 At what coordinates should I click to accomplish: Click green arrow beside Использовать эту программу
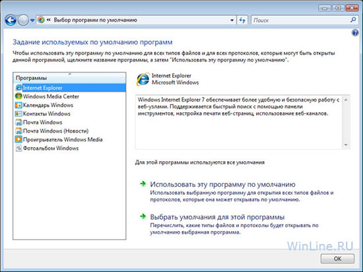[143, 184]
